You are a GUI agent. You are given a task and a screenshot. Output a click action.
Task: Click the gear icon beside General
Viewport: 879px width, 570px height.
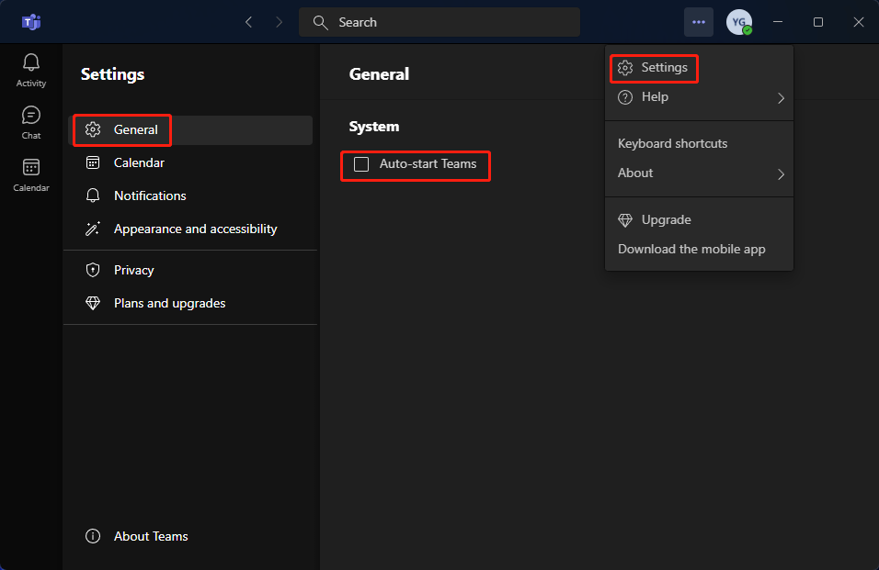[93, 129]
